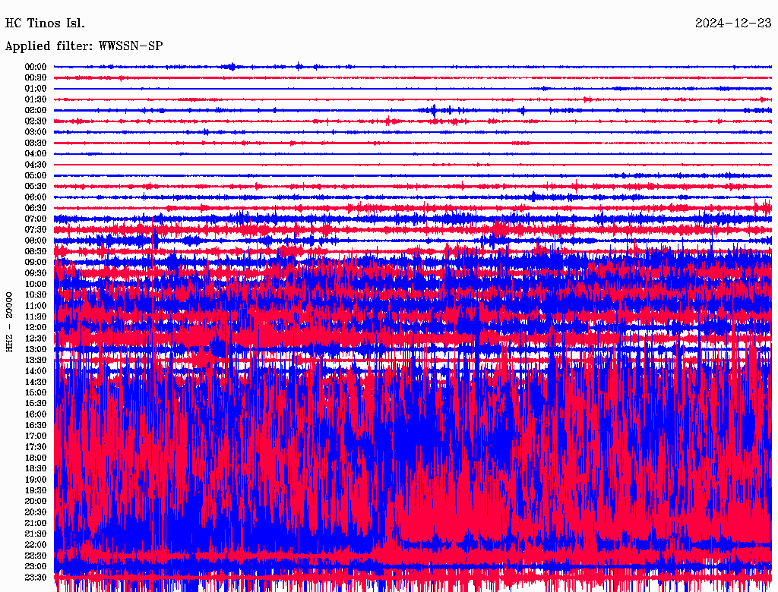The image size is (778, 592).
Task: Click the 20:30 time label
Action: (x=36, y=512)
